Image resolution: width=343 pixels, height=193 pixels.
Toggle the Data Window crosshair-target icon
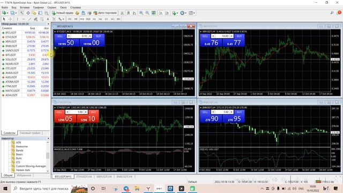28,13
